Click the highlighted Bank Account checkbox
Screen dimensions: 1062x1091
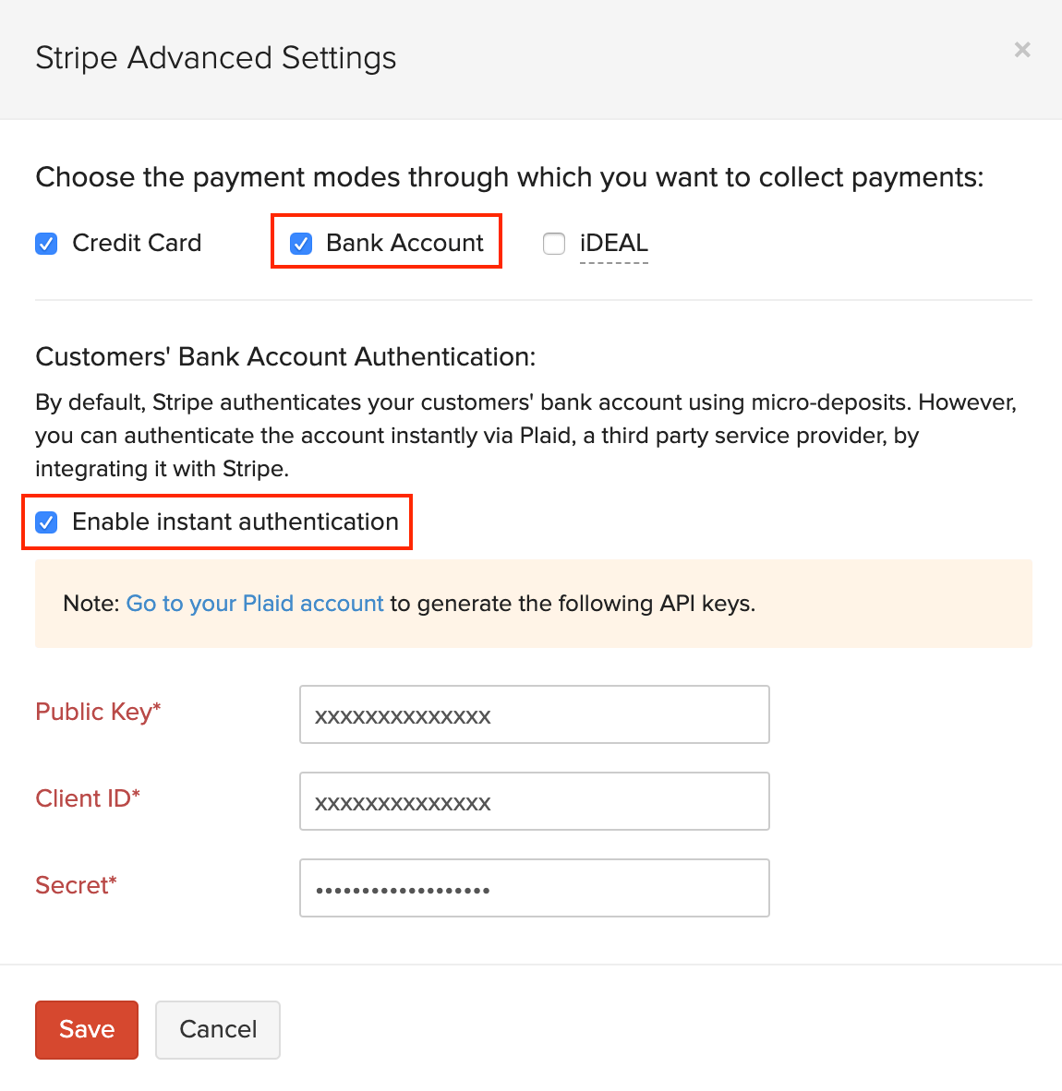coord(300,244)
